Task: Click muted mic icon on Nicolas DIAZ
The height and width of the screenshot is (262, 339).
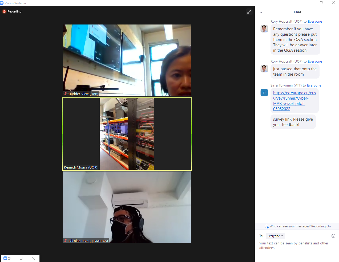Action: 66,241
